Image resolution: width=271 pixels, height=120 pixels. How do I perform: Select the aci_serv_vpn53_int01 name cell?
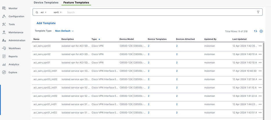pyautogui.click(x=45, y=71)
